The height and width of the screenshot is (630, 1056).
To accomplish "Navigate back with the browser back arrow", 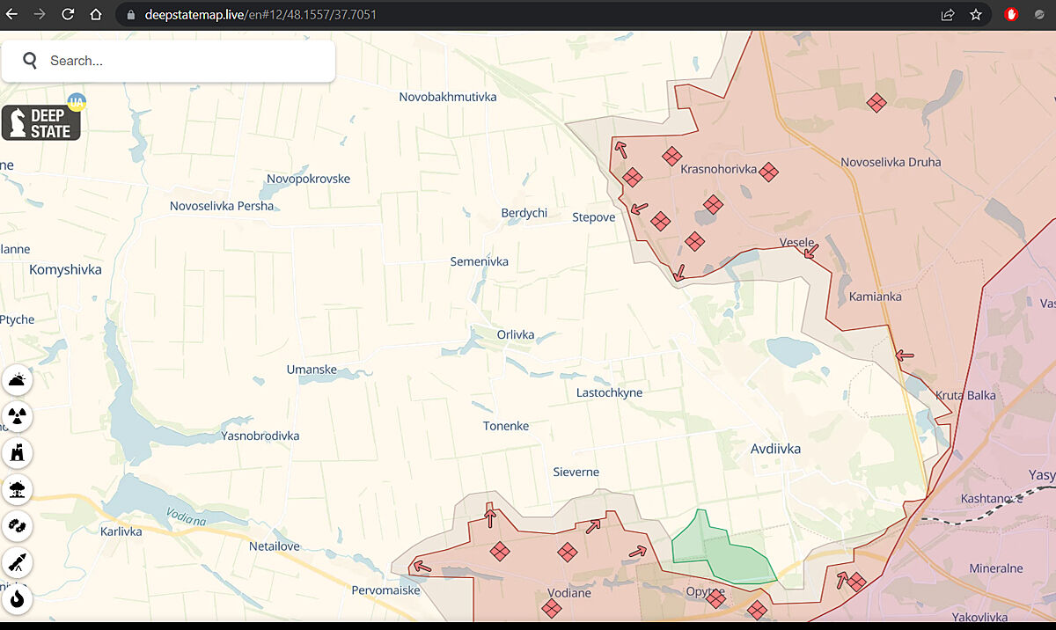I will tap(12, 15).
